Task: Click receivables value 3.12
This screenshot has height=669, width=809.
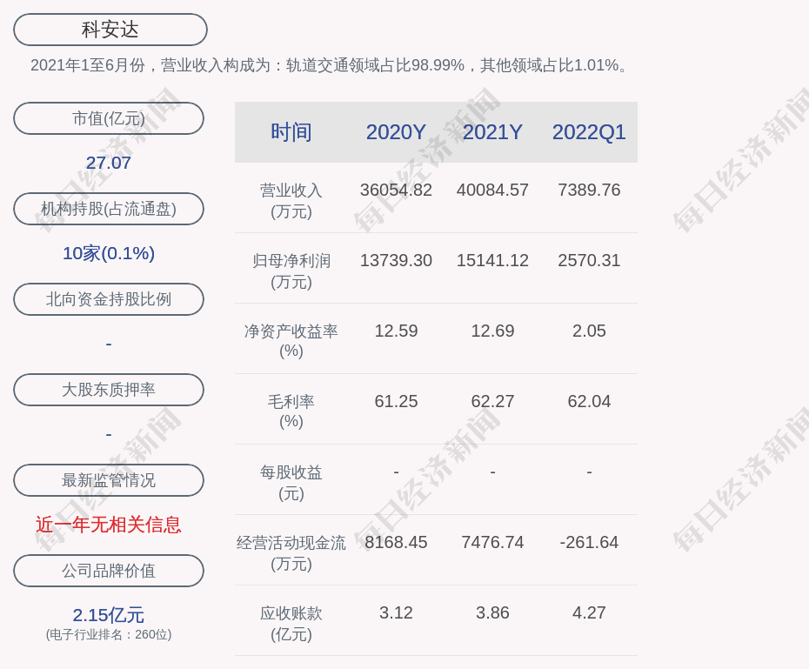Action: click(x=396, y=612)
